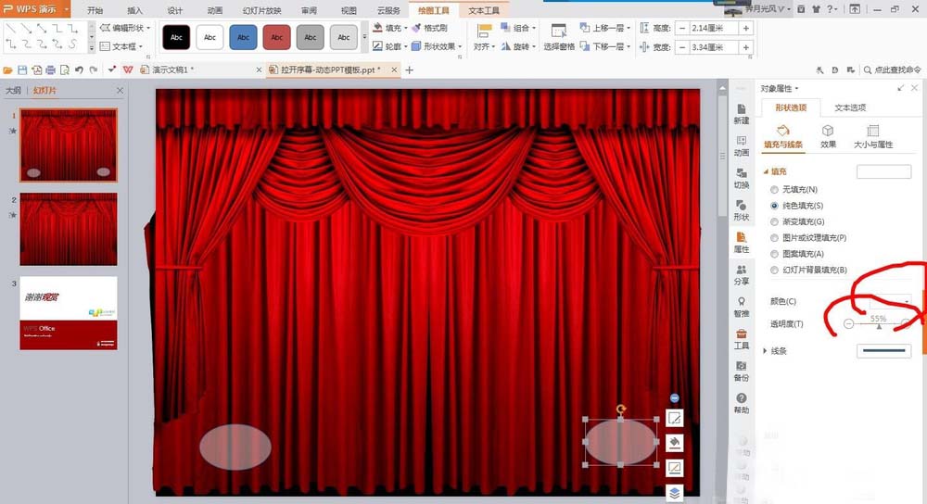Switch to the 文本选项 tab
The height and width of the screenshot is (504, 927).
click(x=850, y=107)
